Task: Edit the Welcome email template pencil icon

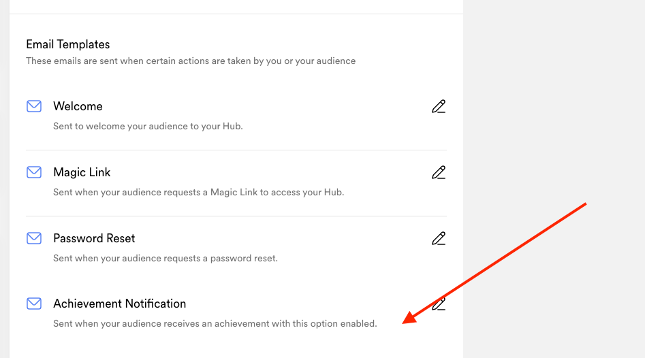Action: tap(439, 106)
